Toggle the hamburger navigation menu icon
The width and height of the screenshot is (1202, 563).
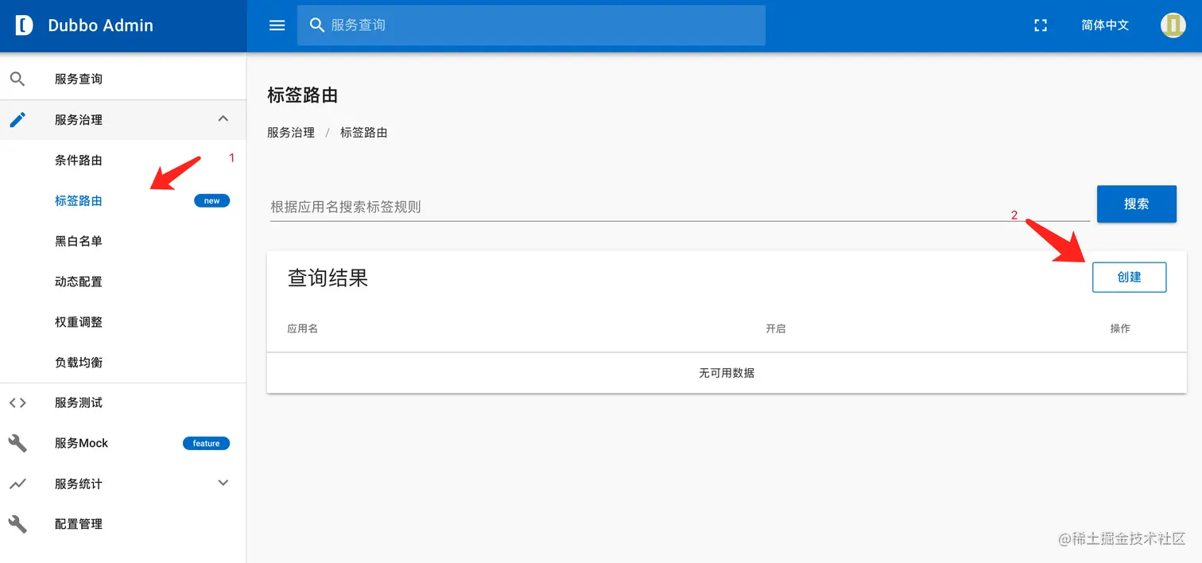(x=277, y=25)
